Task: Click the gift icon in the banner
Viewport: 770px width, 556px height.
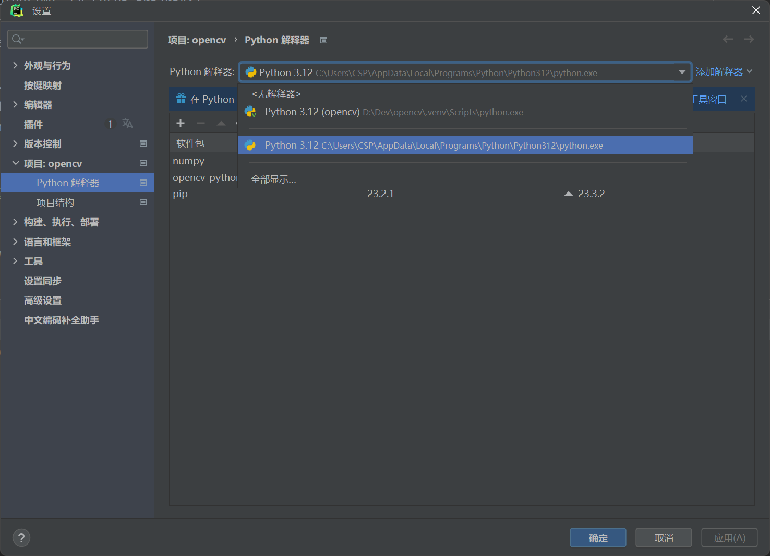Action: pyautogui.click(x=181, y=99)
